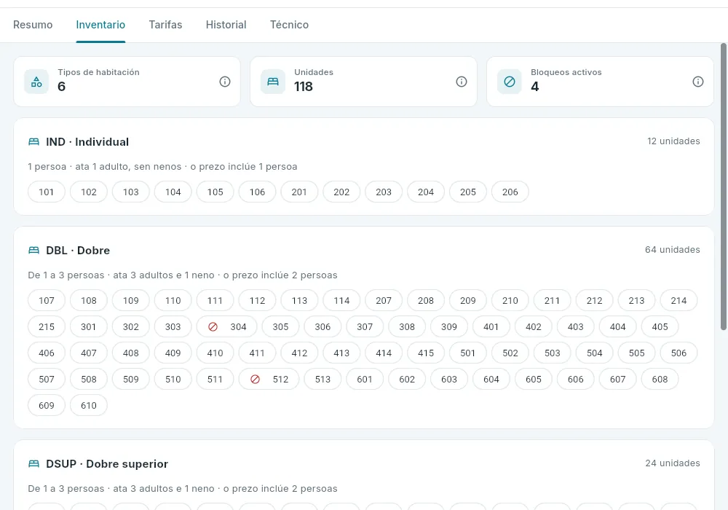
Task: Click room chip 114
Action: 341,300
